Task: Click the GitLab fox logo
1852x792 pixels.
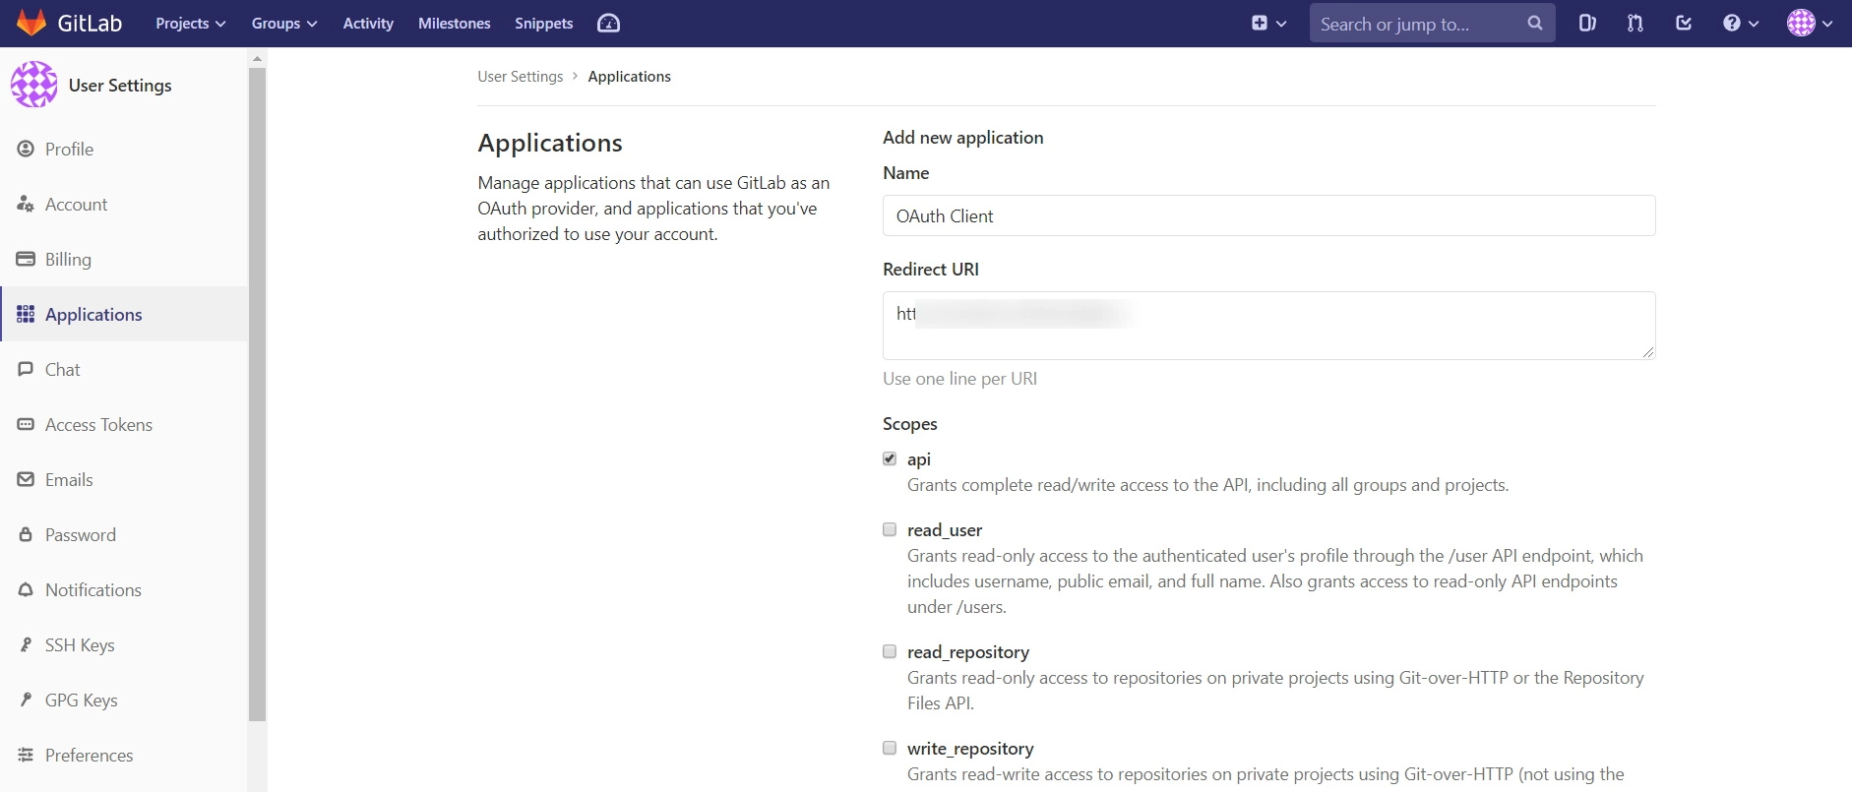Action: click(31, 23)
